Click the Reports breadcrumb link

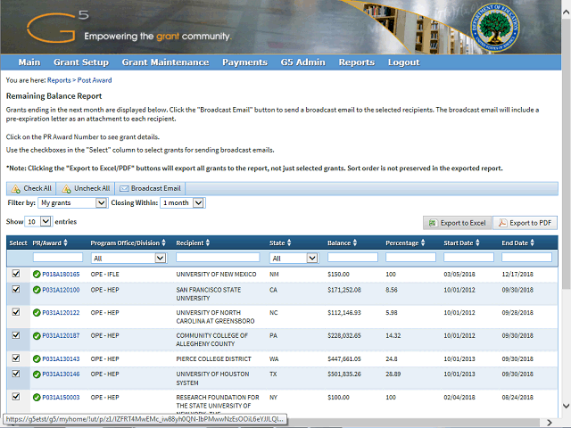point(59,80)
